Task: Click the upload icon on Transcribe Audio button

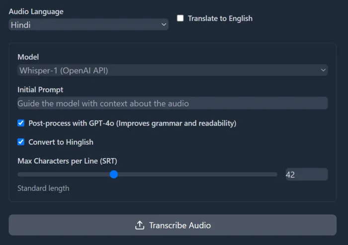Action: [x=140, y=225]
